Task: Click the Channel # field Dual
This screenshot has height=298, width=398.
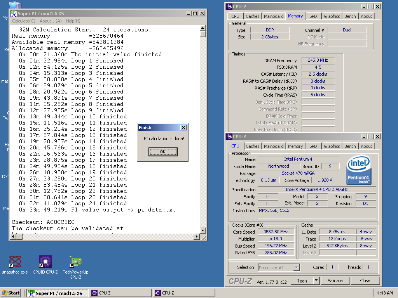Action: click(x=347, y=30)
